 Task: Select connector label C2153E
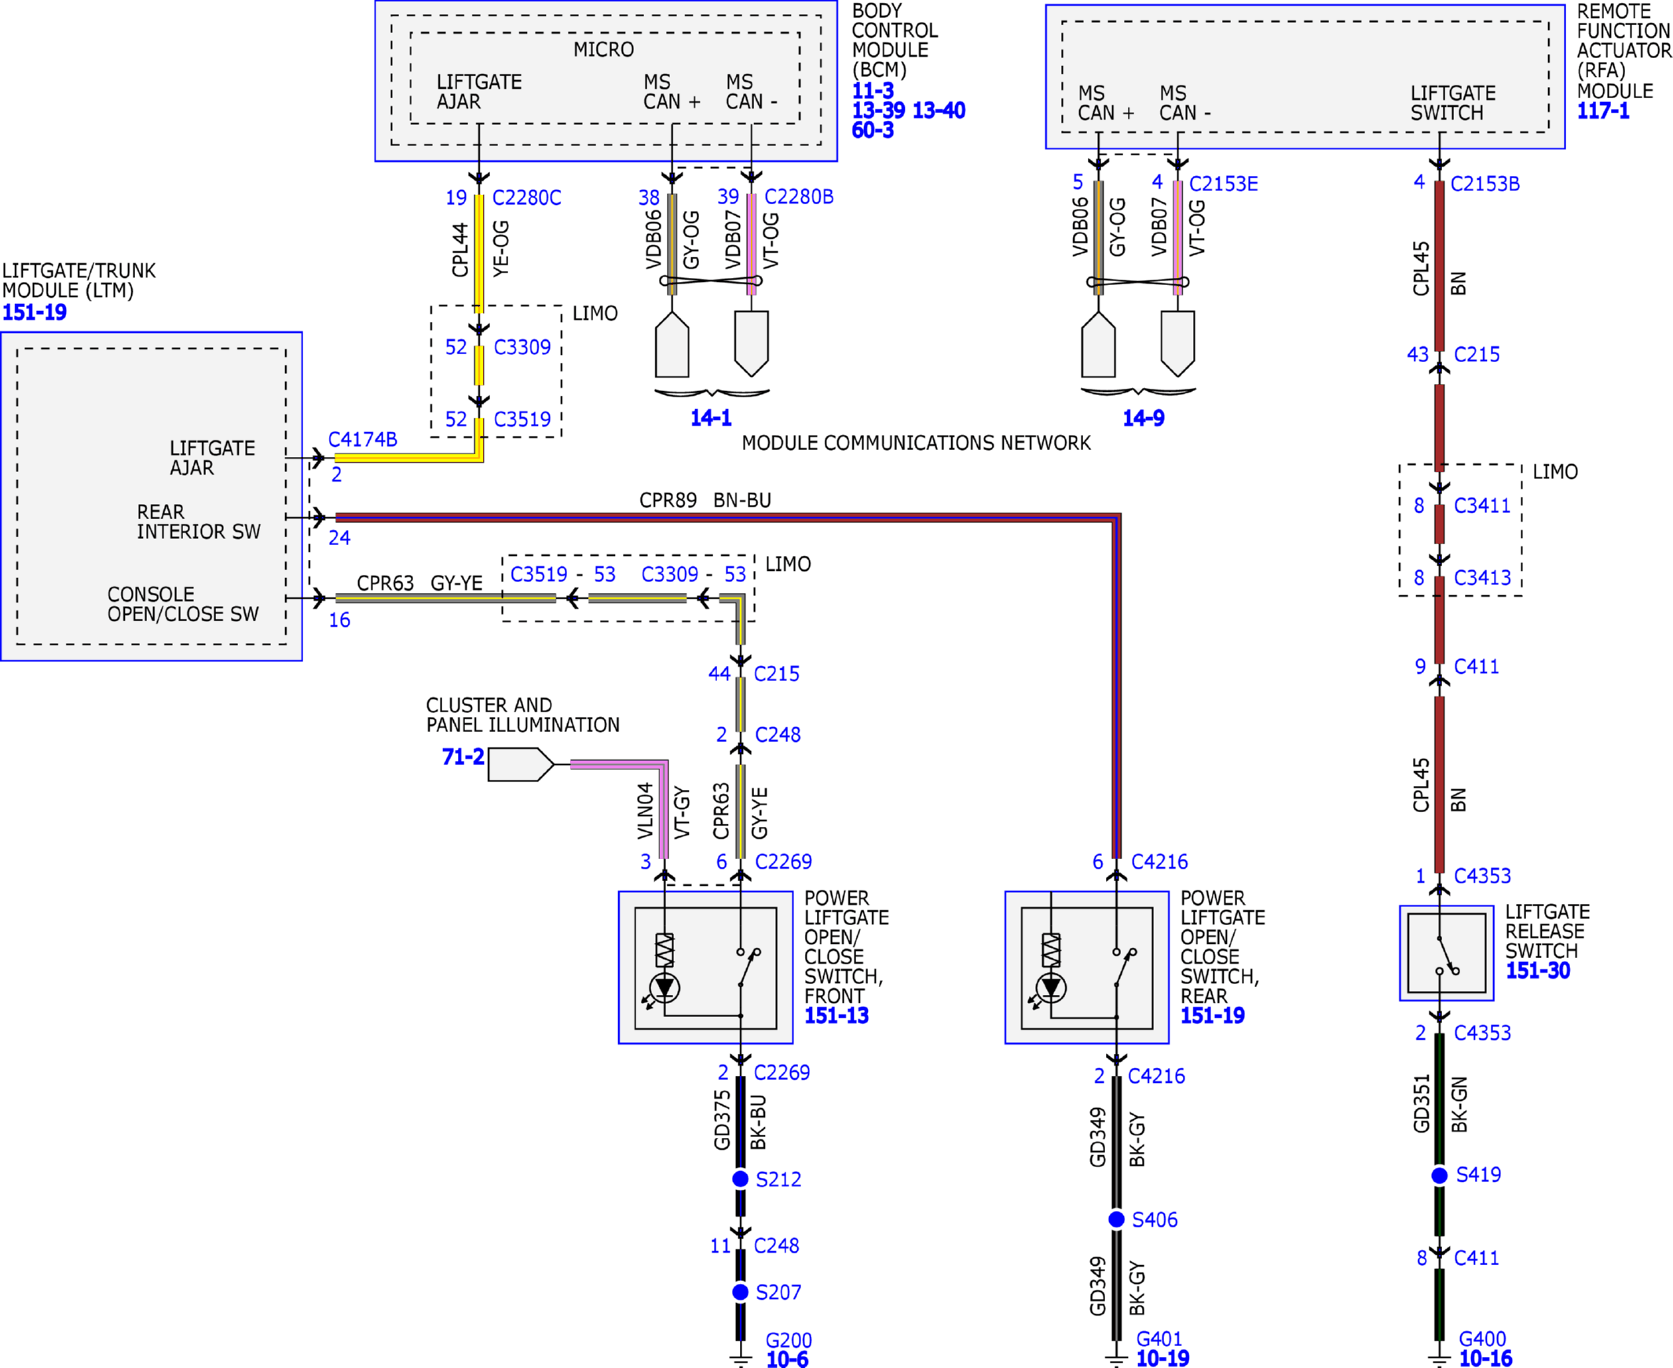[x=1223, y=185]
